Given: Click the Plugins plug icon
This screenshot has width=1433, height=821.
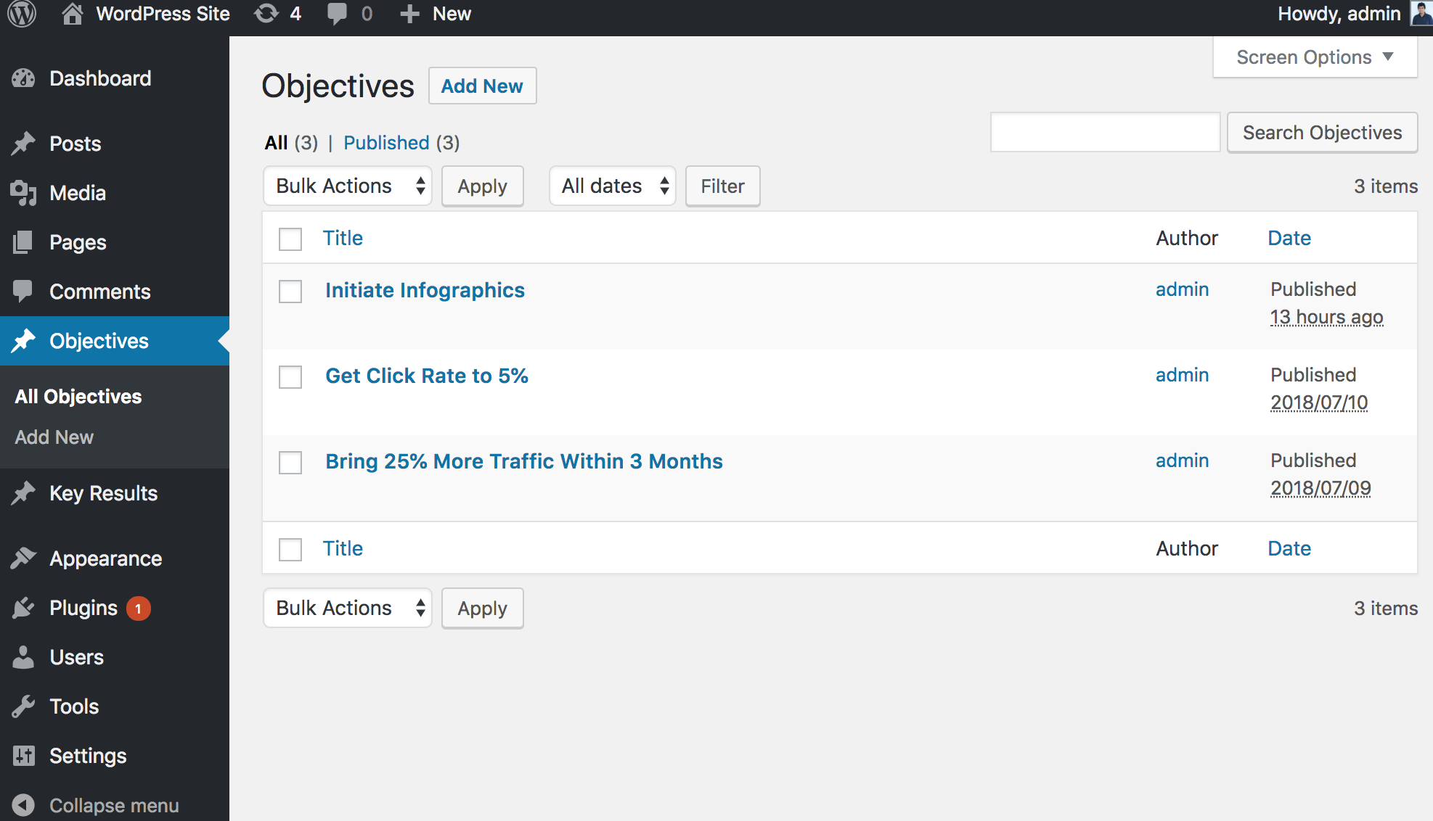Looking at the screenshot, I should [23, 608].
